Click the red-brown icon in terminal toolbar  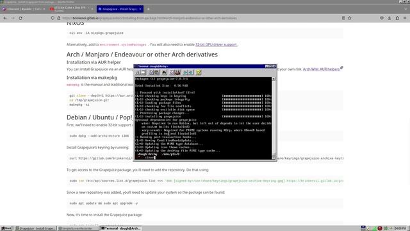pos(178,73)
